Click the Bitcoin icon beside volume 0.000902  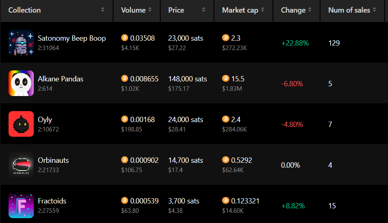pyautogui.click(x=124, y=160)
